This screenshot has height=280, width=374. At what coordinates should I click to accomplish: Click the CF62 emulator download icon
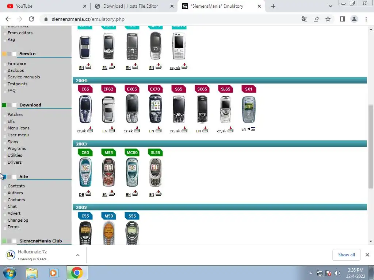[112, 129]
